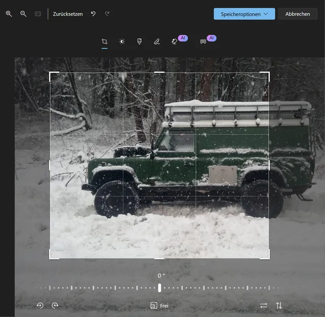Redo the last undone edit
325x317 pixels.
click(107, 14)
